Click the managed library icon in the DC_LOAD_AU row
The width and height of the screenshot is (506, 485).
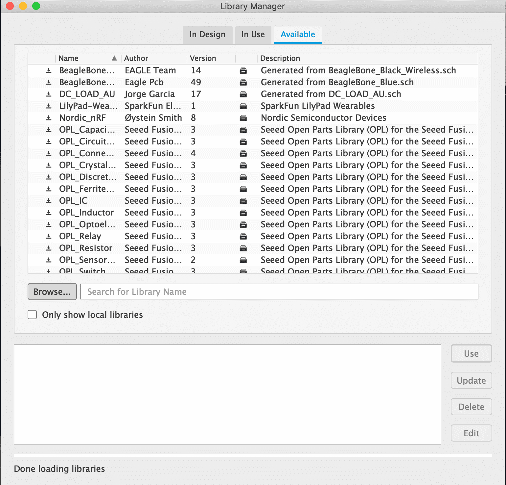point(243,94)
